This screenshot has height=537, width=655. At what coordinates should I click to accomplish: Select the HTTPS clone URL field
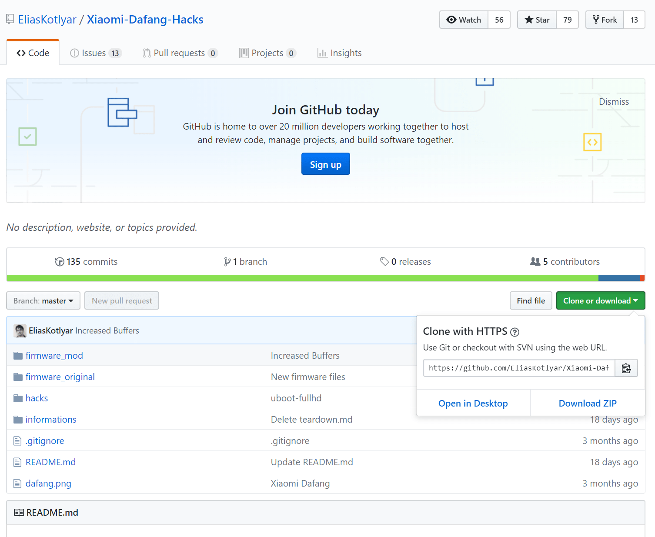coord(519,368)
